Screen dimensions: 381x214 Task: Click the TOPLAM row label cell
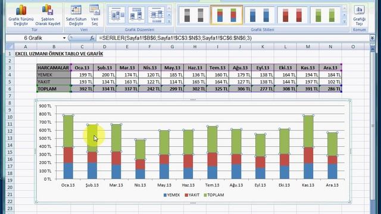point(54,89)
